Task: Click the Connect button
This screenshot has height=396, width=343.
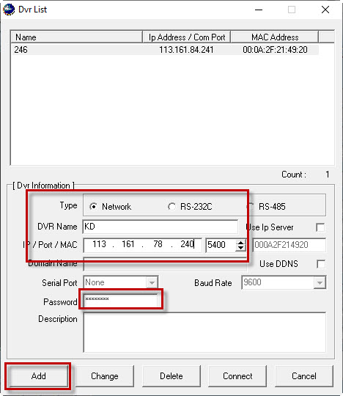Action: click(237, 376)
